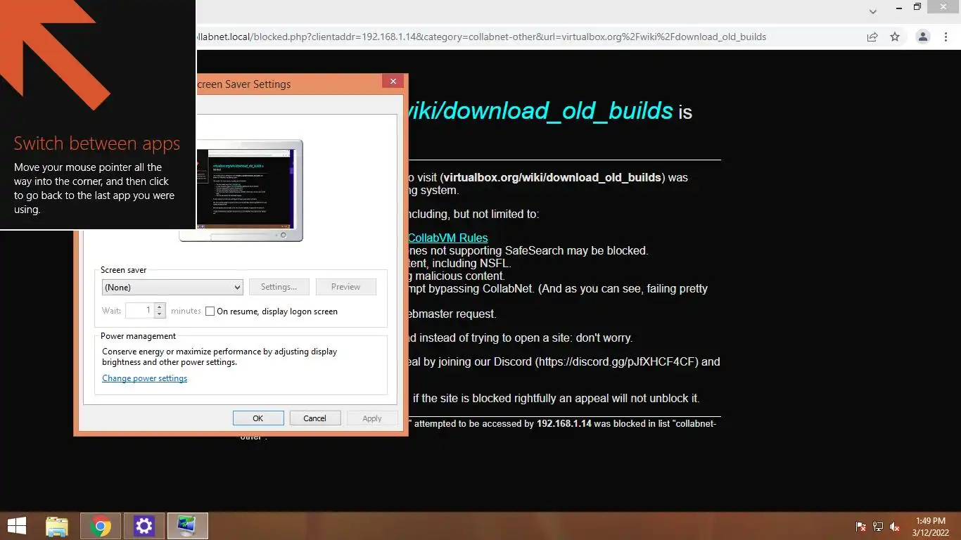Image resolution: width=961 pixels, height=540 pixels.
Task: Click the Power management group label
Action: pyautogui.click(x=138, y=336)
